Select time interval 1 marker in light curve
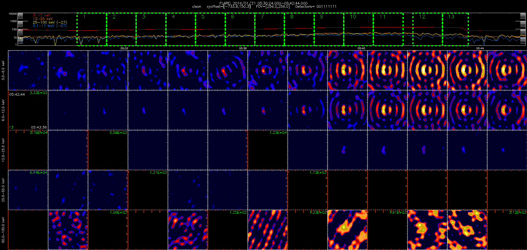This screenshot has width=527, height=250. click(x=84, y=16)
